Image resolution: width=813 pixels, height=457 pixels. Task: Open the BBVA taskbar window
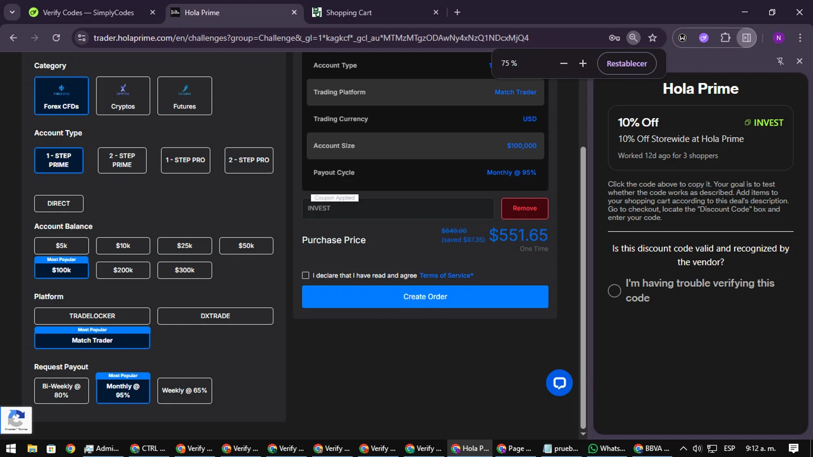click(x=652, y=448)
